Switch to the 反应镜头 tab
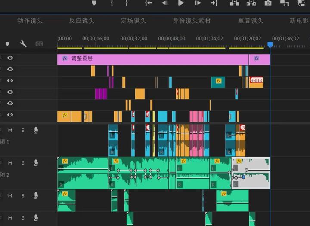Image resolution: width=310 pixels, height=226 pixels. tap(81, 21)
